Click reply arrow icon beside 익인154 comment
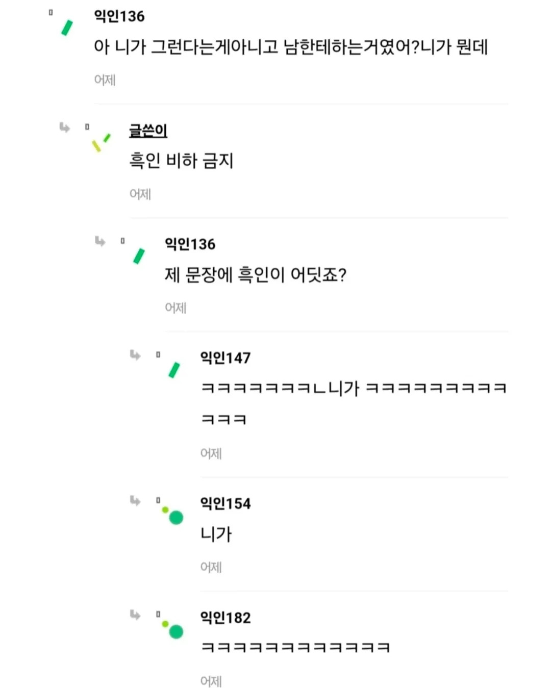Image resolution: width=551 pixels, height=688 pixels. pyautogui.click(x=135, y=500)
